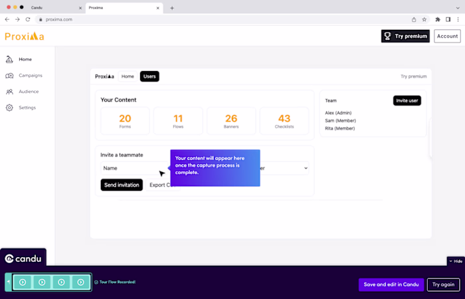Screen dimensions: 465x299
Task: Click the Export button beside Send invitation
Action: [163, 185]
